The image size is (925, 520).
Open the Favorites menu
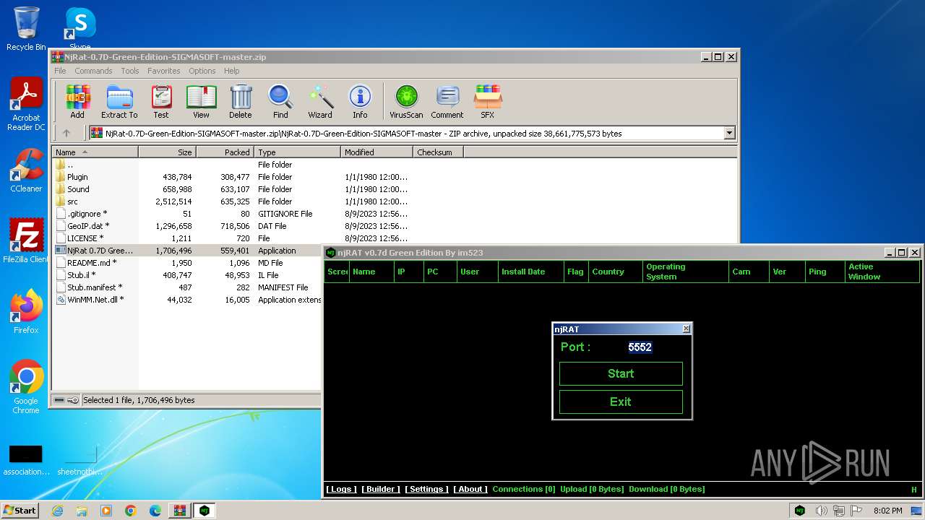pos(164,71)
